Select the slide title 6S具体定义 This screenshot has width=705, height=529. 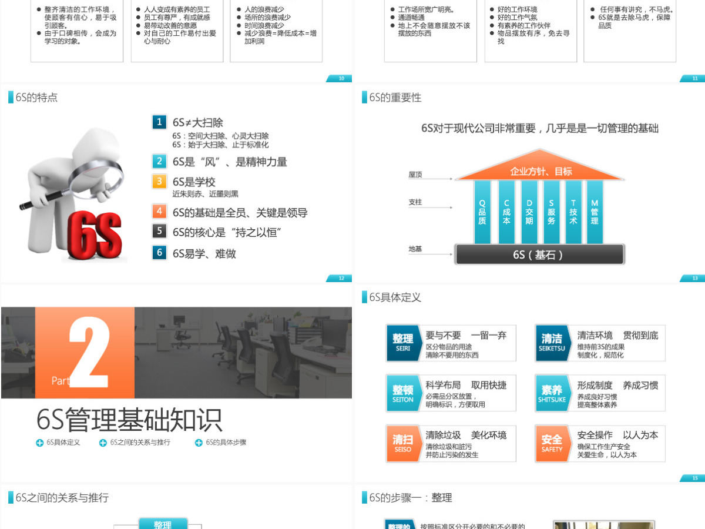[395, 297]
